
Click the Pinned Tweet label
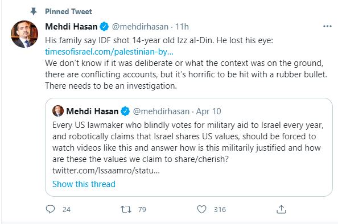[68, 11]
